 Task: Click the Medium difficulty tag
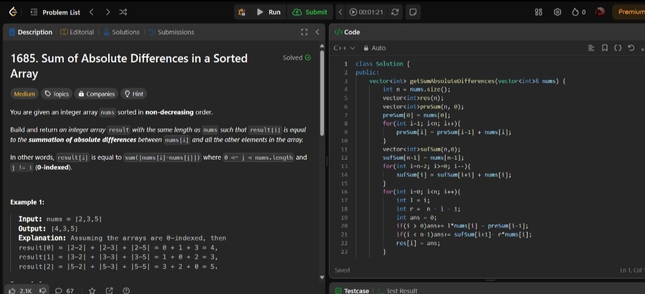point(24,94)
